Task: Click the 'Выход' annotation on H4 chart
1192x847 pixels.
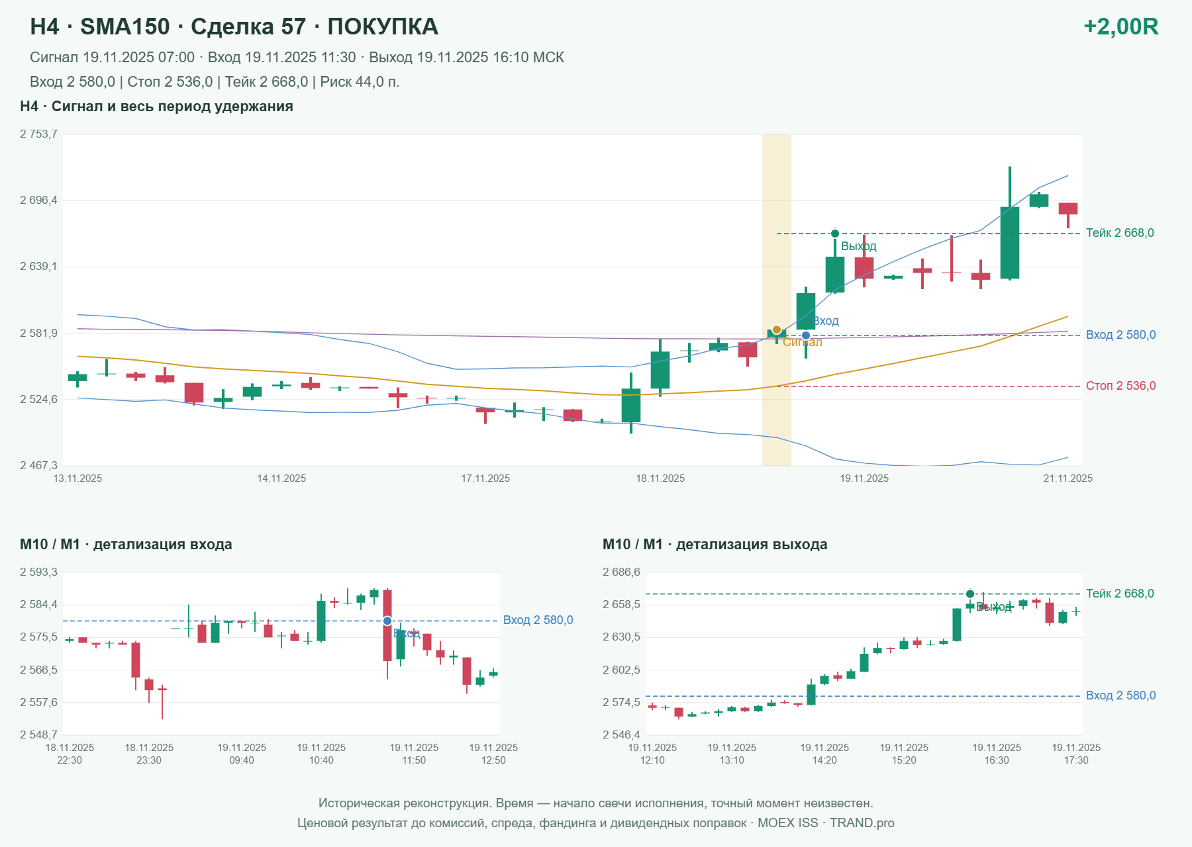Action: click(859, 246)
